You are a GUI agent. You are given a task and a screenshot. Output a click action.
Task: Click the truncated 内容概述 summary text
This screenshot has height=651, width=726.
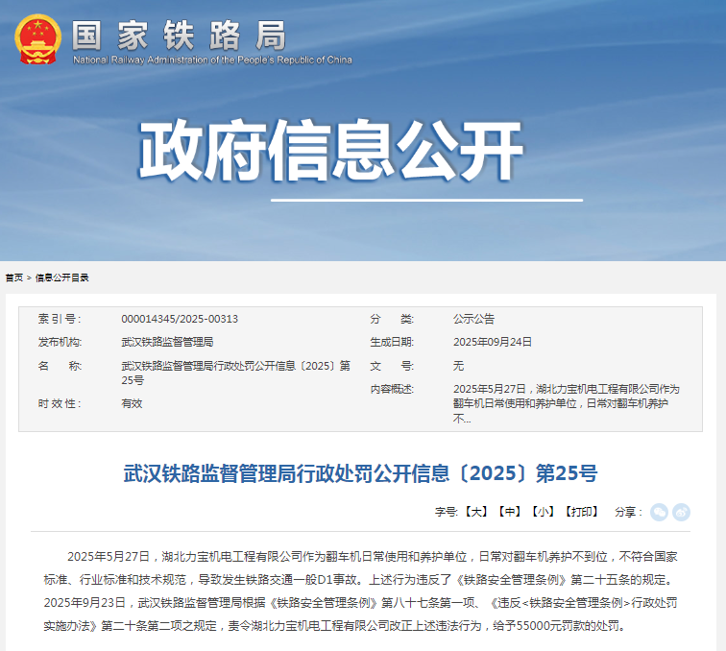pos(566,403)
